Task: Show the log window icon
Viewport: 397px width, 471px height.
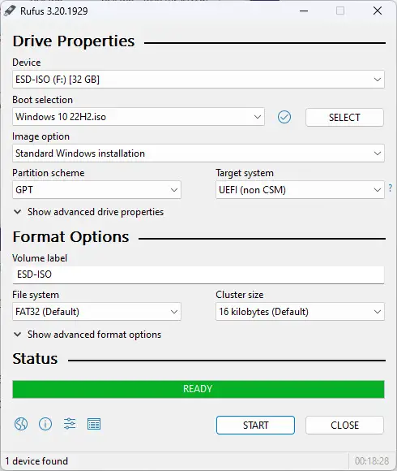Action: [94, 424]
